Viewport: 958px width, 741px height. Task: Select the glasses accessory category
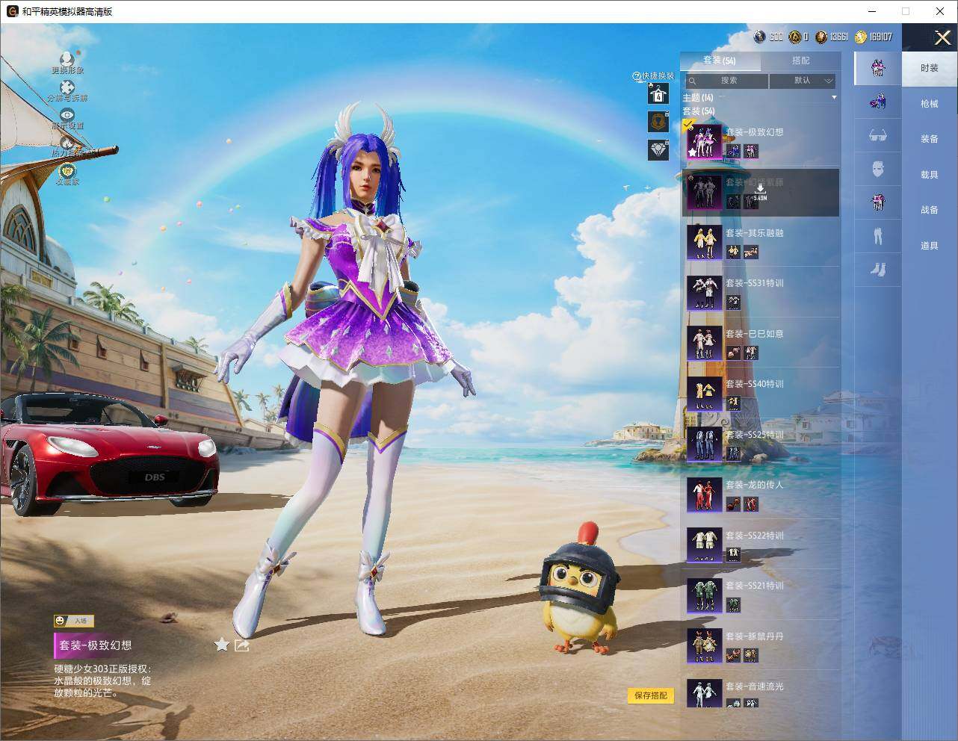878,135
